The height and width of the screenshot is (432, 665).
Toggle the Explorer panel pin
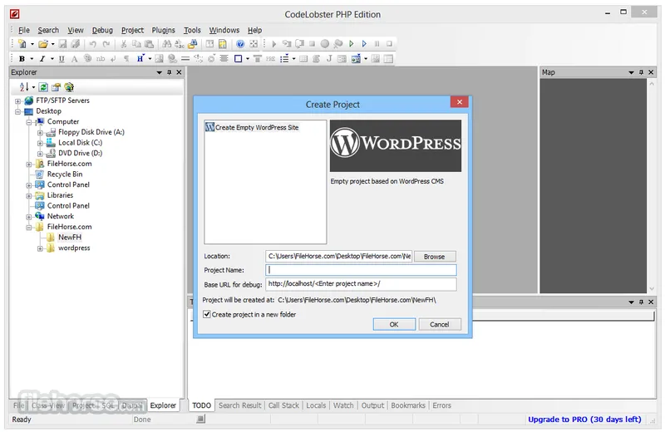[170, 72]
